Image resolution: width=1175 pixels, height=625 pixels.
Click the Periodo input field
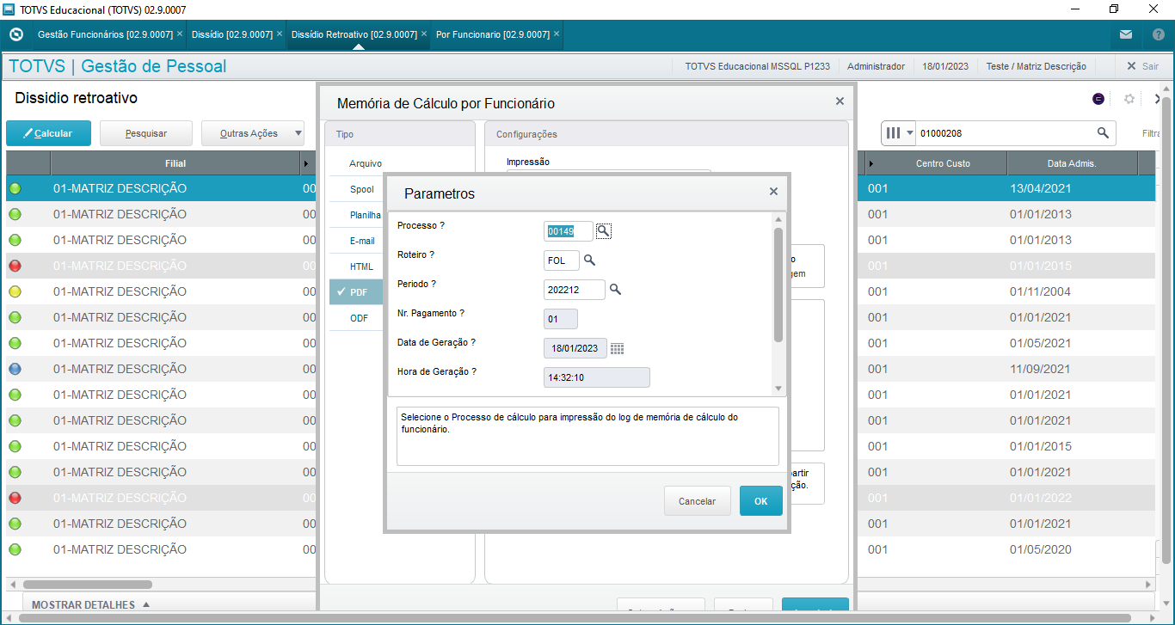pyautogui.click(x=575, y=290)
